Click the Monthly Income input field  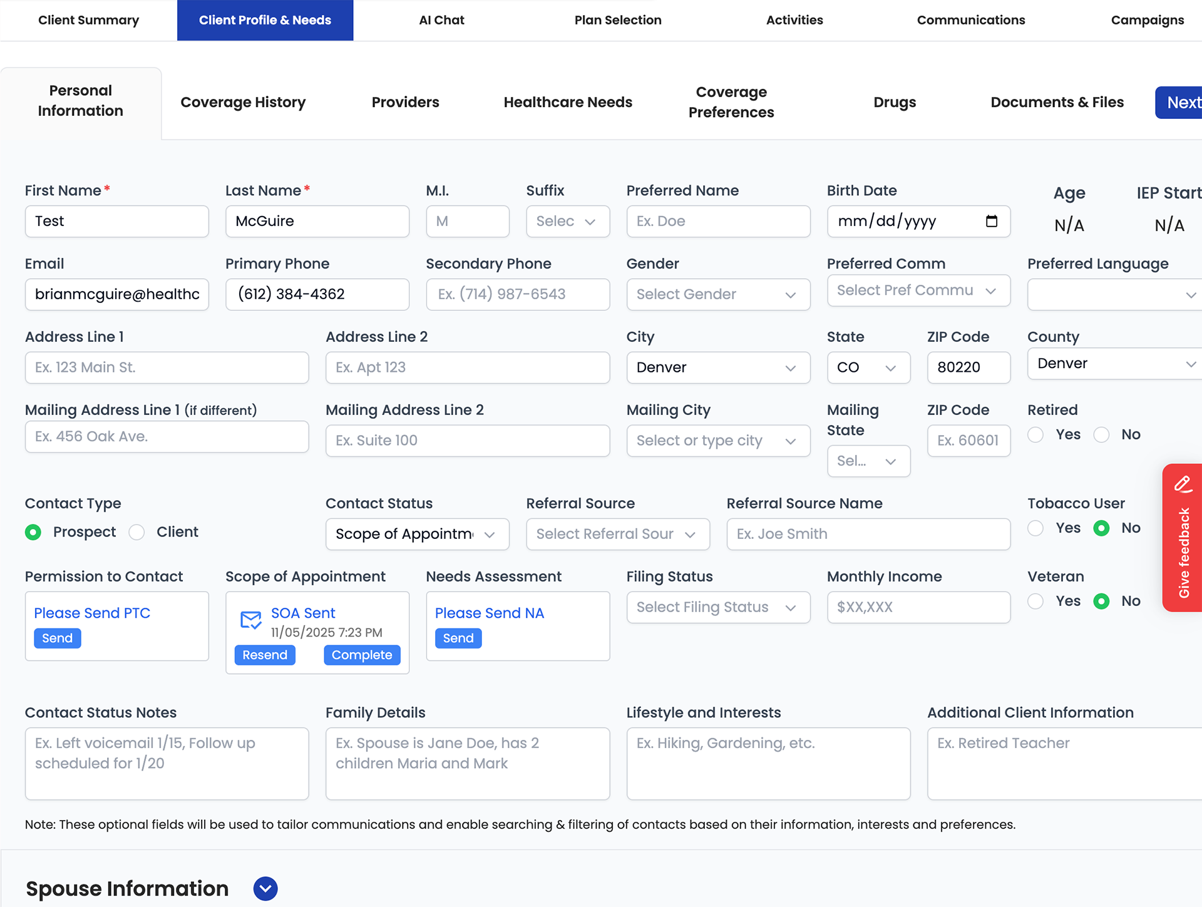918,607
